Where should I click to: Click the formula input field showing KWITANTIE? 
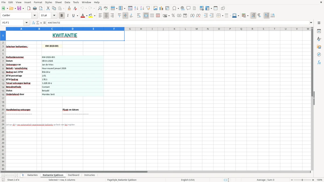click(x=178, y=23)
